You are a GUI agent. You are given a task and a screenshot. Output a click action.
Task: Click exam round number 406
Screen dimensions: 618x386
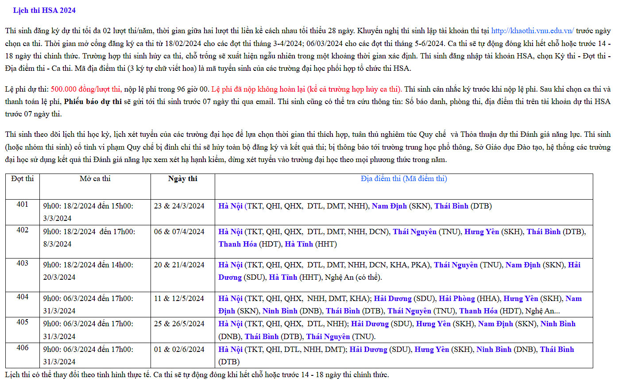click(x=23, y=348)
